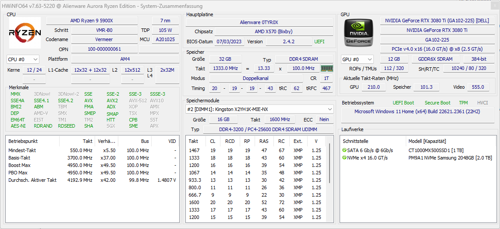Select the Alienware 0TYR0X mainboard field
The width and height of the screenshot is (500, 229).
(259, 22)
